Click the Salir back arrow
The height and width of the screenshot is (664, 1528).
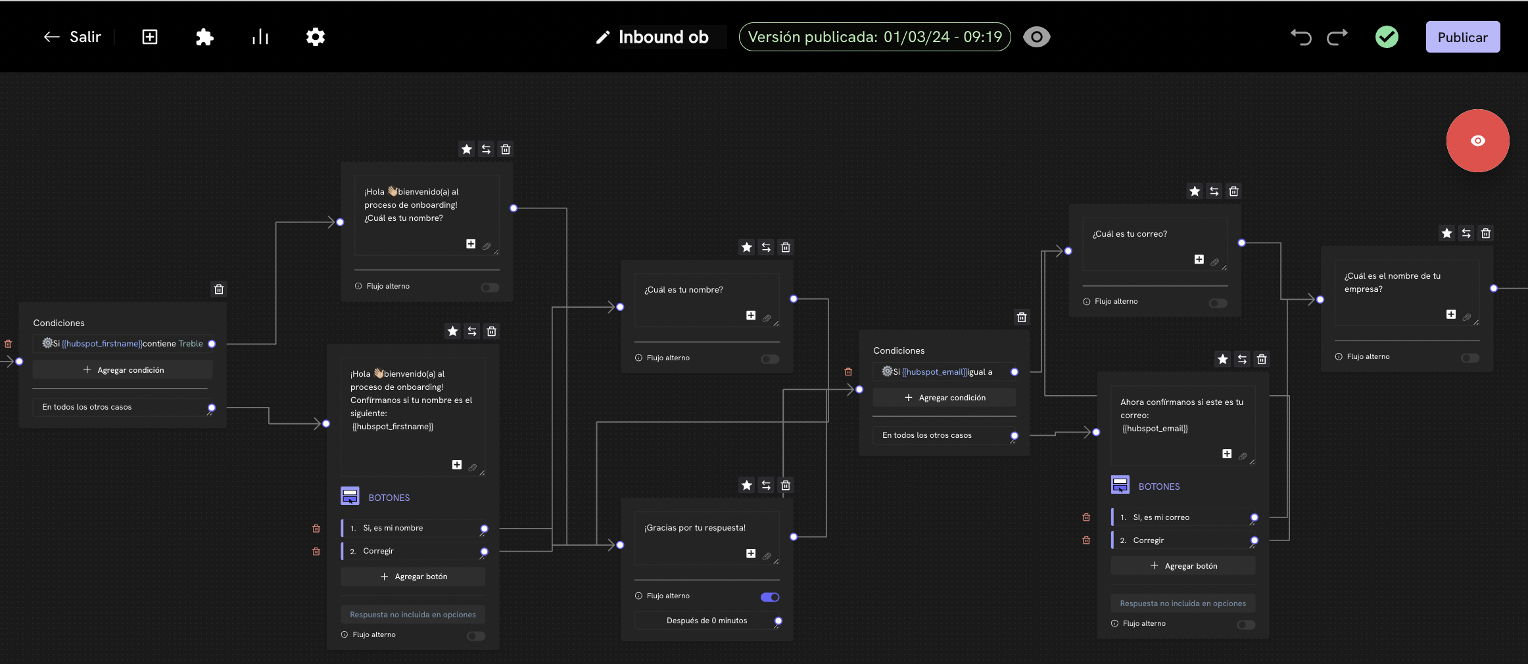coord(52,37)
